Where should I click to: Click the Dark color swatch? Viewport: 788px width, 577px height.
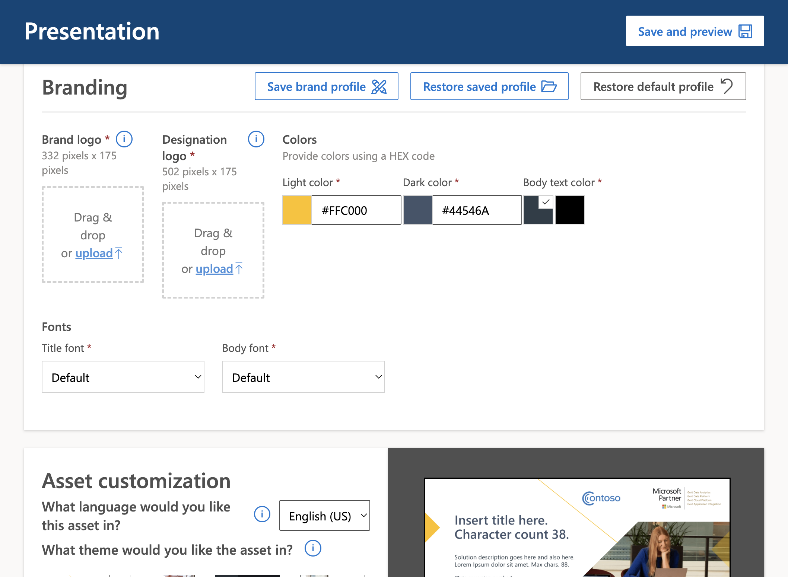(417, 210)
